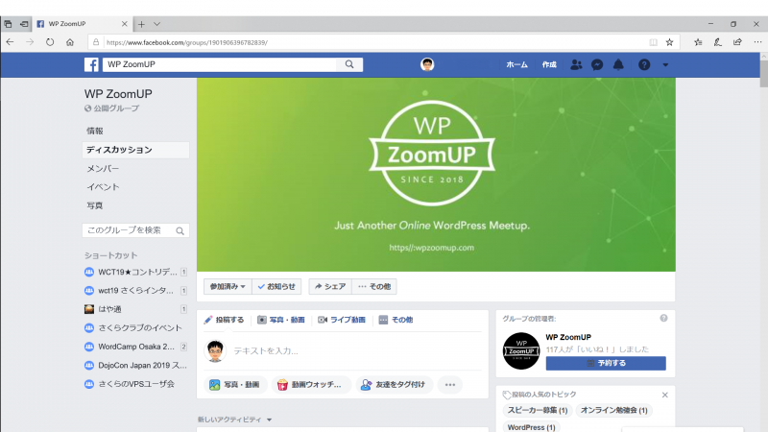This screenshot has height=432, width=768.
Task: Click the browser home icon
Action: click(70, 42)
